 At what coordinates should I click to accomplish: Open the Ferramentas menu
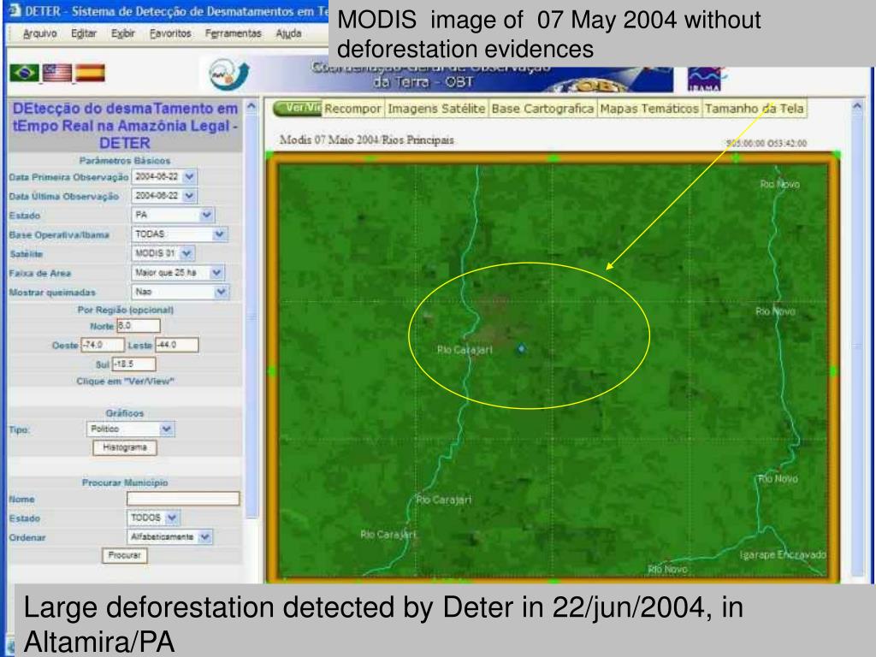tap(233, 33)
